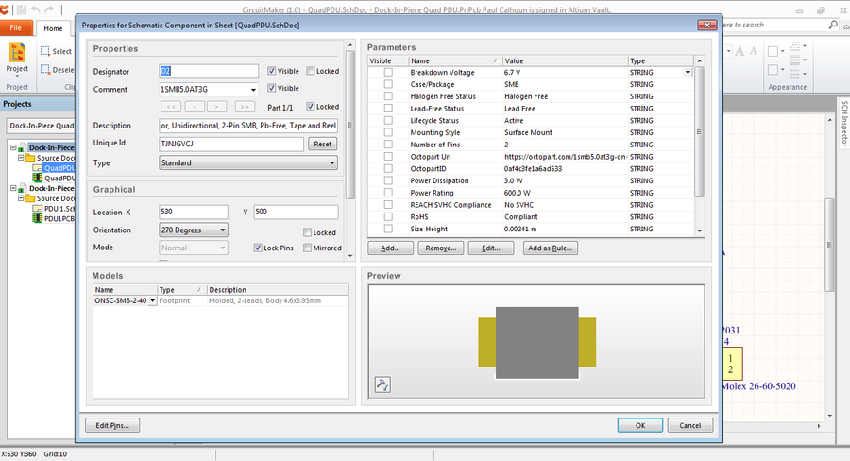The image size is (850, 461).
Task: Click the QuadPDU schematic document icon
Action: [38, 168]
